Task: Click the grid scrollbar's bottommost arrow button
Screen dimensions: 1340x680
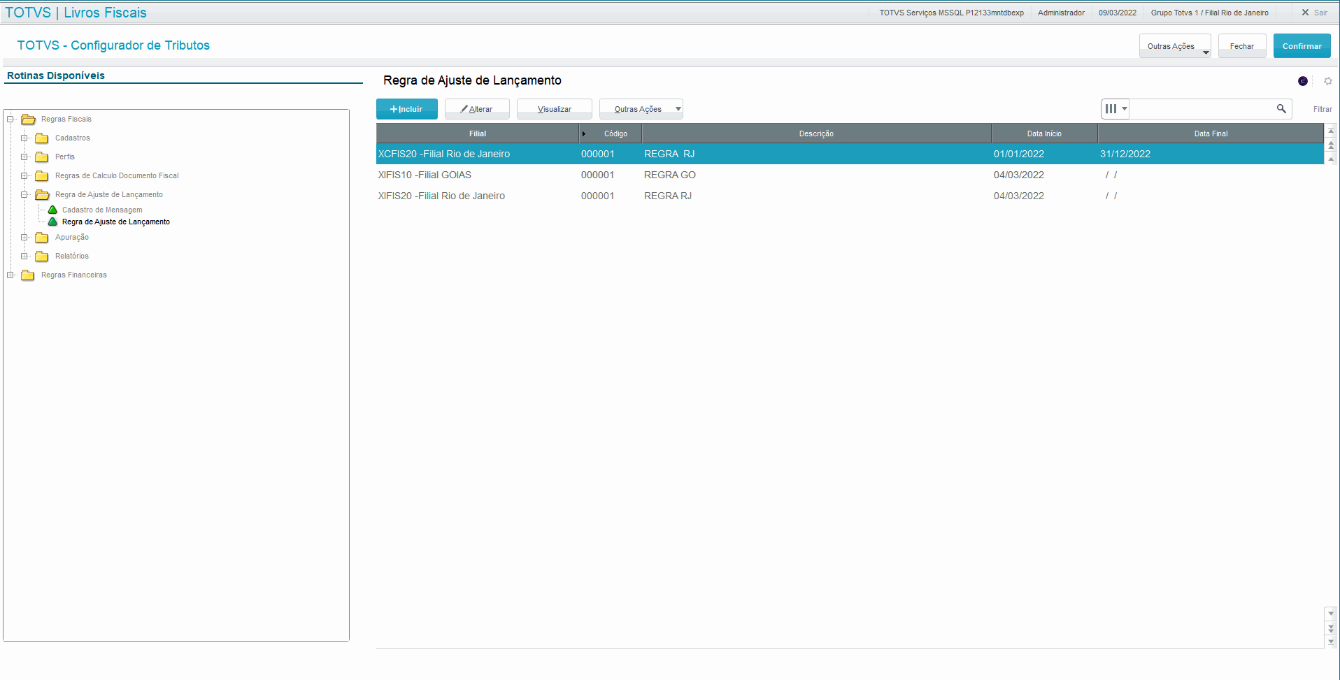Action: 1331,642
